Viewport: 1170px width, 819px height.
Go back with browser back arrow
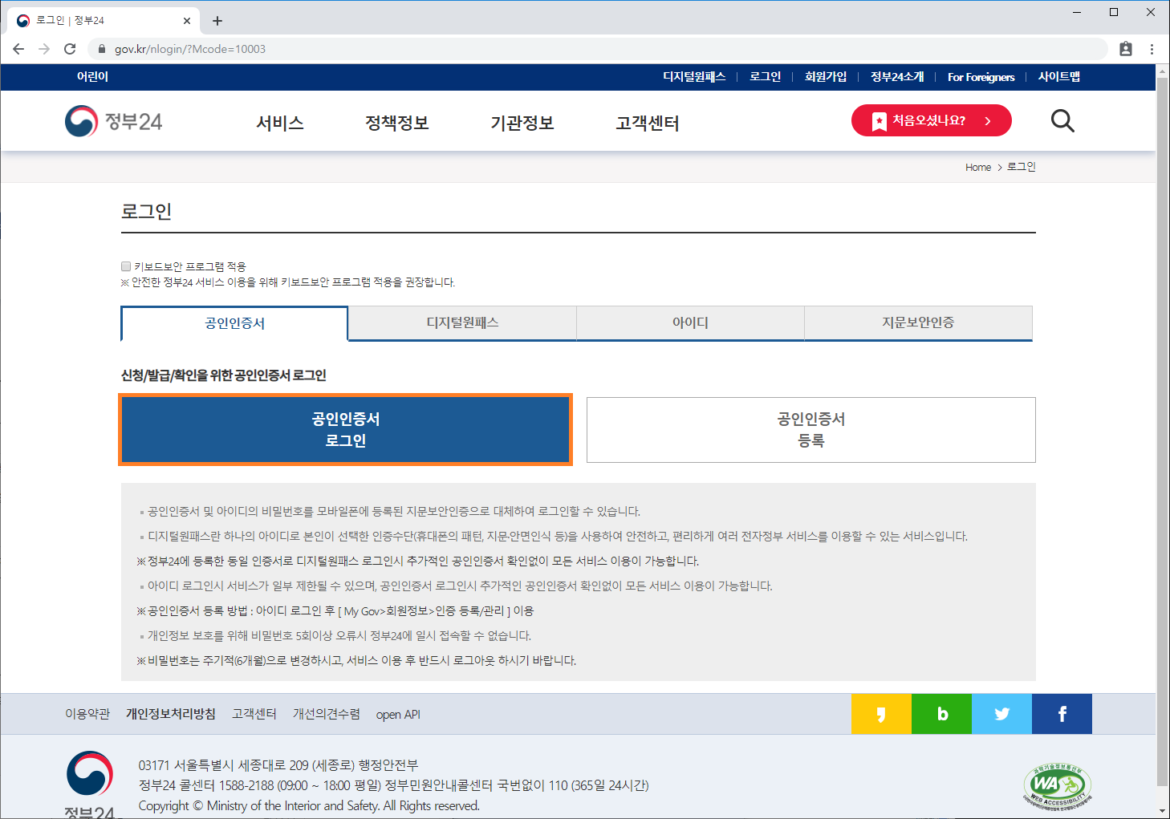[18, 49]
